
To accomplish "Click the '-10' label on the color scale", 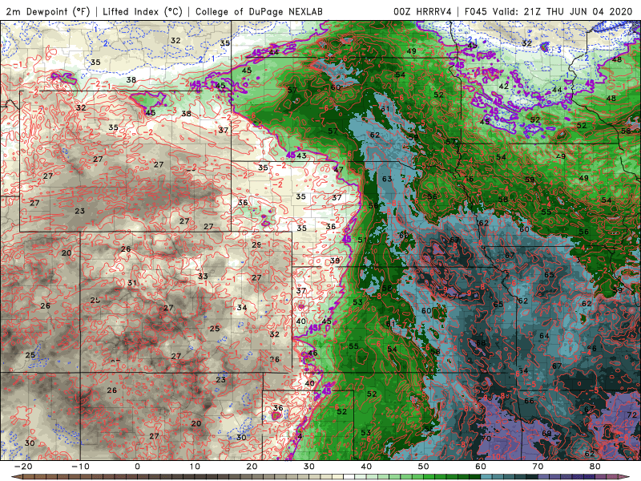I will (80, 467).
